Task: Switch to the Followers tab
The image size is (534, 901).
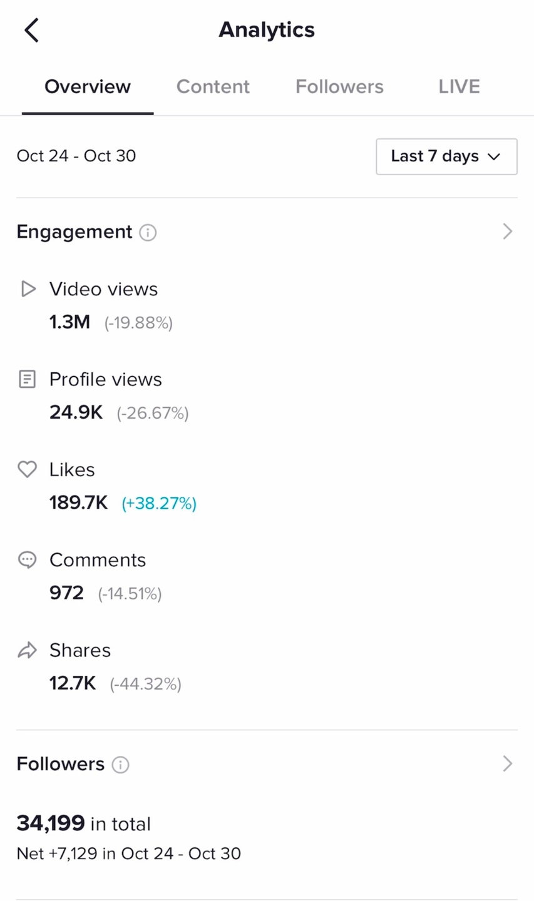Action: coord(339,86)
